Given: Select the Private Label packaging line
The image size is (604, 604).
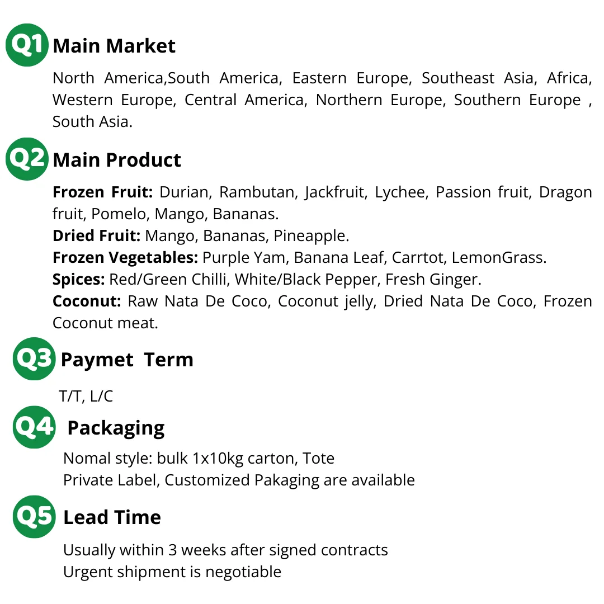Looking at the screenshot, I should (239, 480).
